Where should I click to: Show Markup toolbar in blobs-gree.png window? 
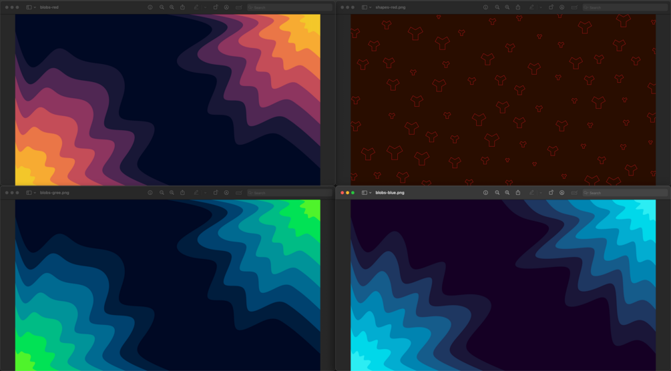(226, 193)
